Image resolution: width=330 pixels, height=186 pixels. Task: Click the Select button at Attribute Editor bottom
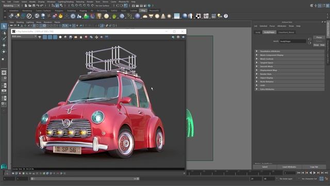coord(265,167)
